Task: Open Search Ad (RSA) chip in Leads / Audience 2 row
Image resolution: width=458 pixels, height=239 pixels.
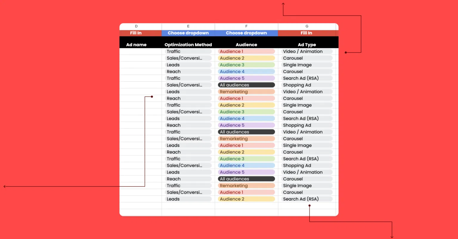Action: click(x=307, y=199)
